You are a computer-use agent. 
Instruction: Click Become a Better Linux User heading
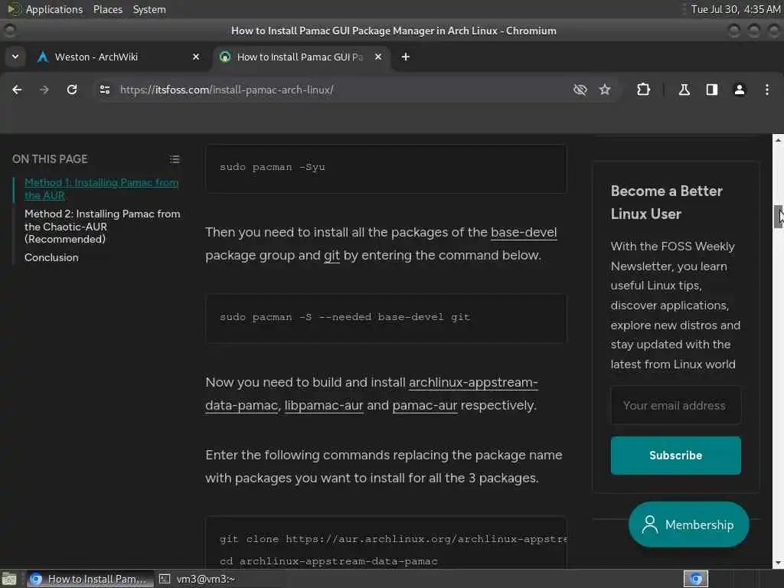click(667, 202)
